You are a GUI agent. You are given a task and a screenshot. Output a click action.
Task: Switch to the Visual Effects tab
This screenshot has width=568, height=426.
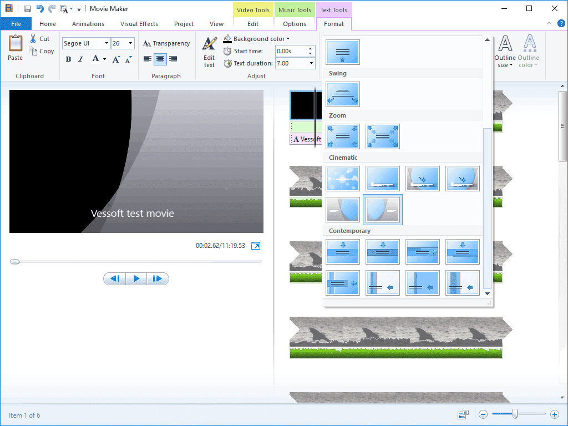139,24
